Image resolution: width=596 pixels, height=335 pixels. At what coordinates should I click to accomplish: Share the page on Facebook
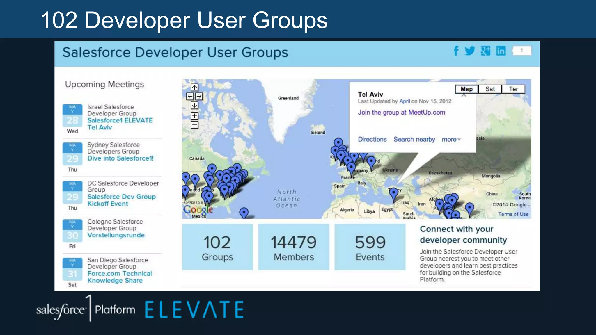[x=456, y=51]
